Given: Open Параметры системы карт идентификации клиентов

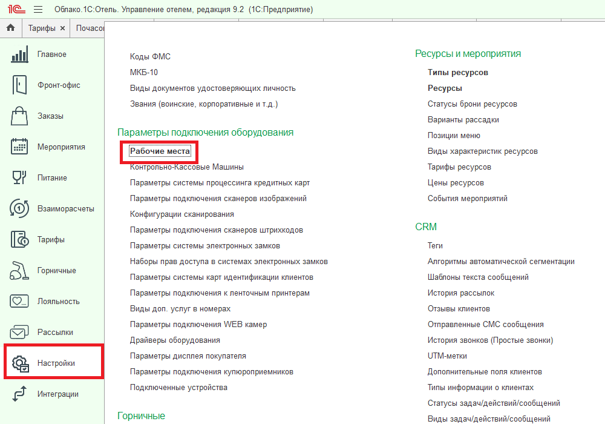Looking at the screenshot, I should 221,277.
